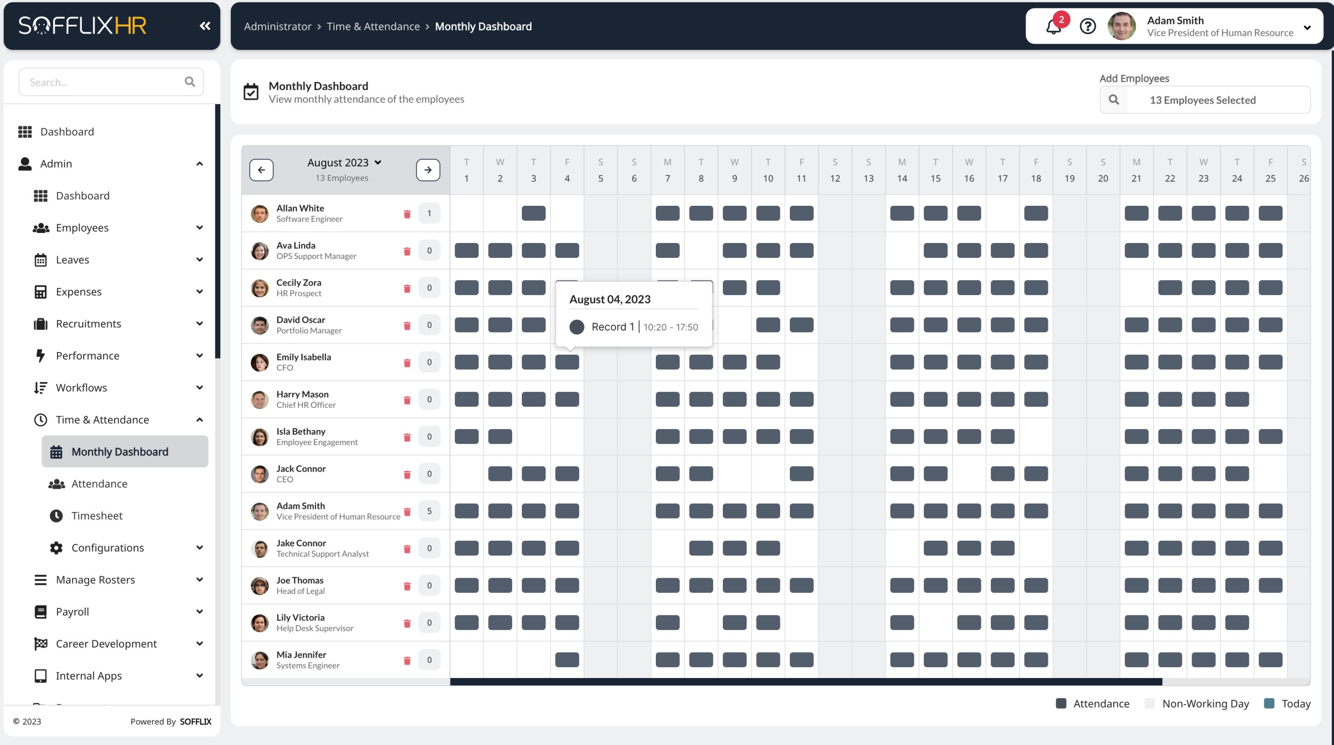Click Add Employees search magnifier icon

click(x=1114, y=99)
